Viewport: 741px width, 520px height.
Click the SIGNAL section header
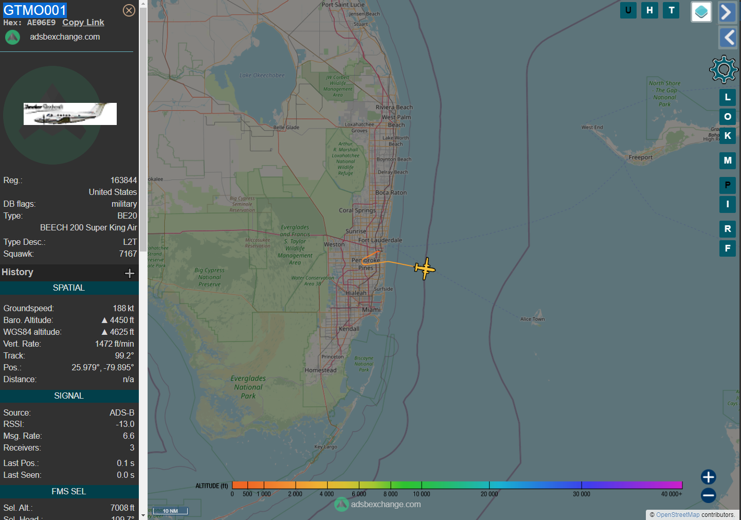pyautogui.click(x=69, y=396)
